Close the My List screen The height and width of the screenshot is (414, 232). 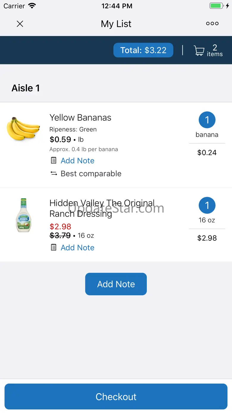coord(20,24)
